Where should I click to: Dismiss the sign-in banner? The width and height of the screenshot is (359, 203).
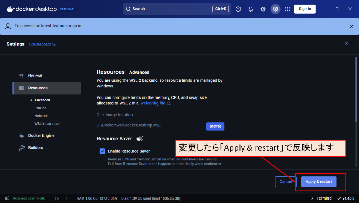351,26
